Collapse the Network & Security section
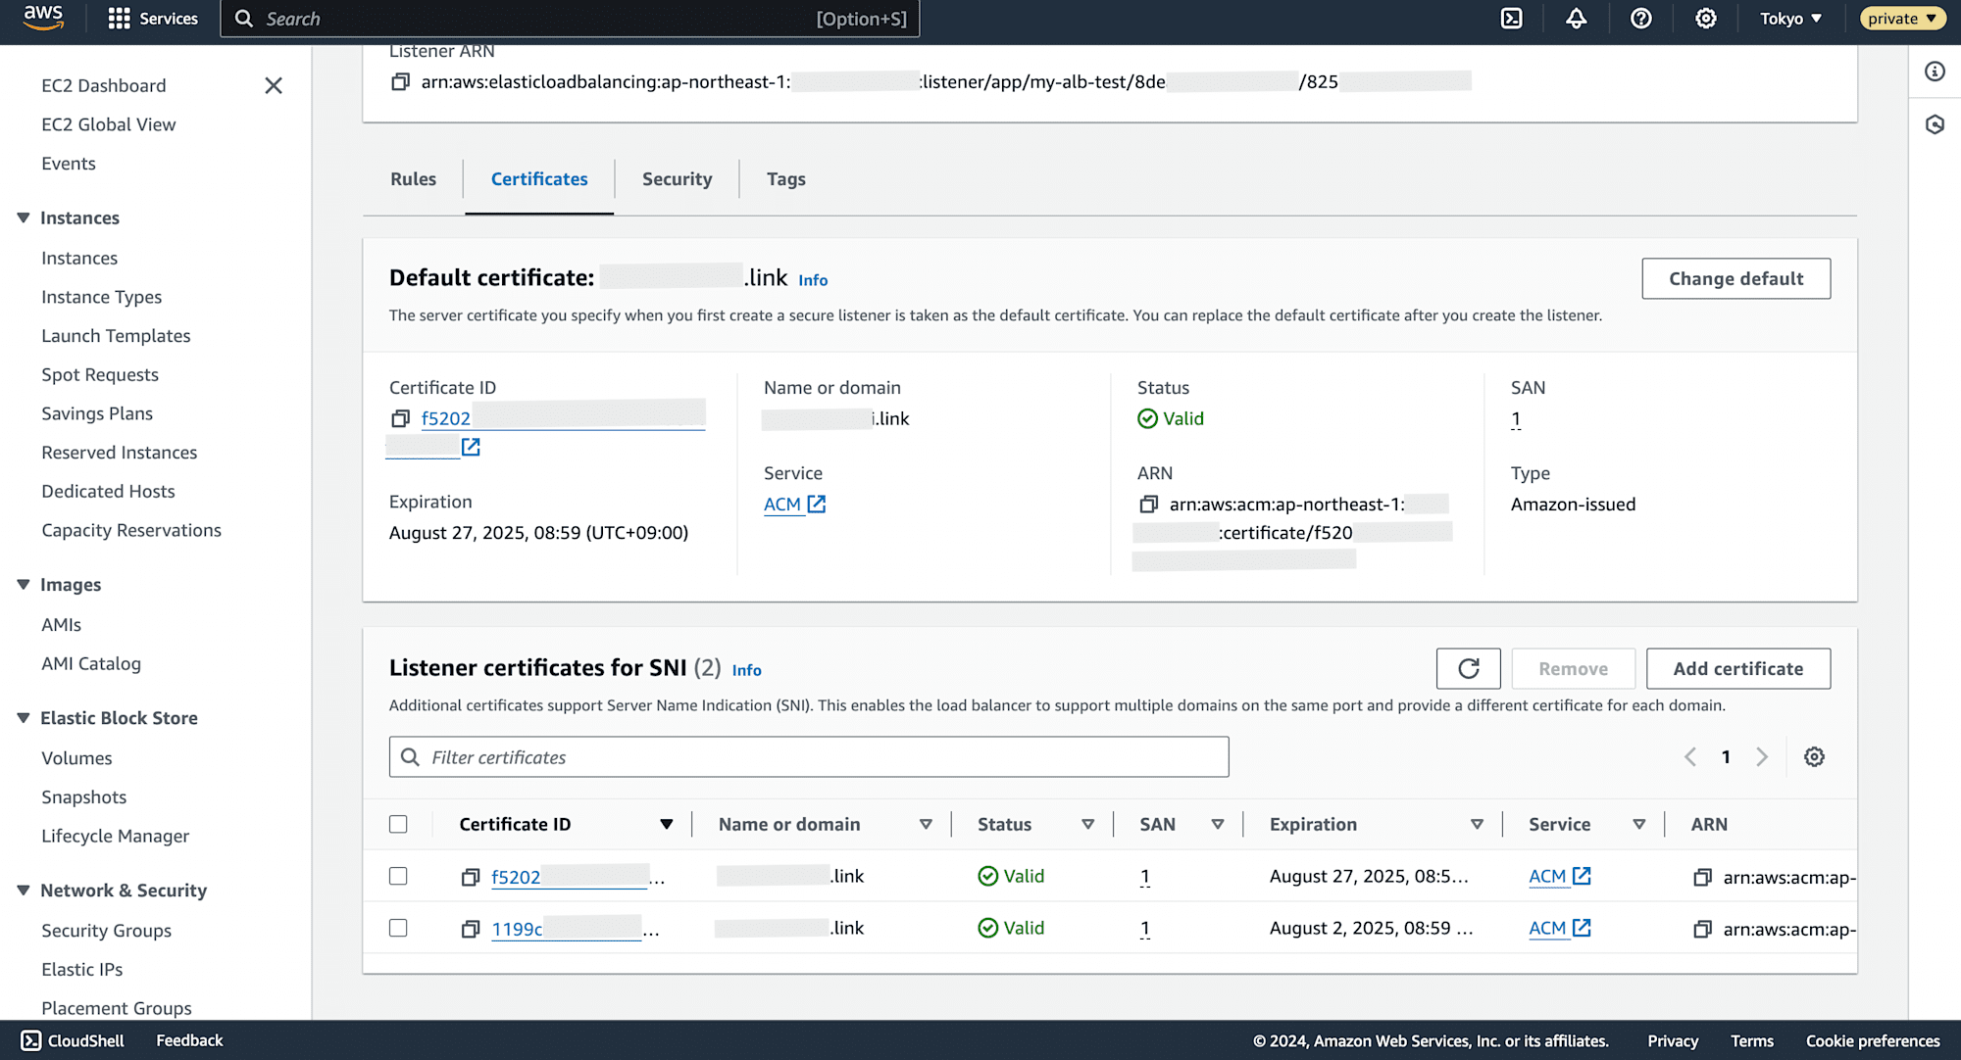Image resolution: width=1961 pixels, height=1060 pixels. coord(24,891)
